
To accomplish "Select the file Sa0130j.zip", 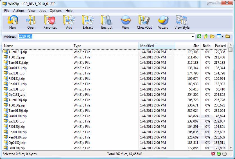I will click(16, 121).
